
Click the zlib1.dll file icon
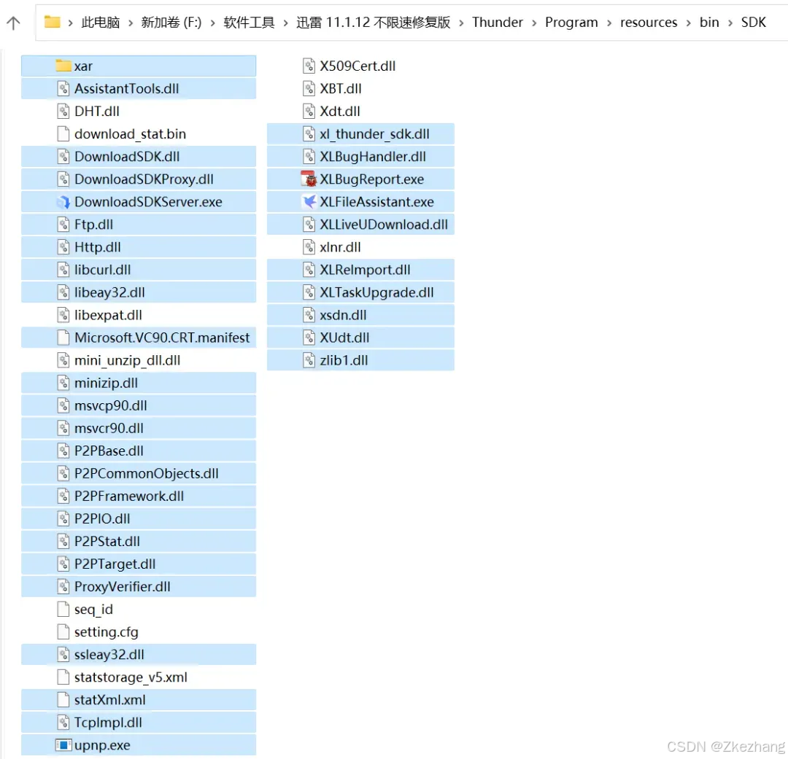pos(309,360)
